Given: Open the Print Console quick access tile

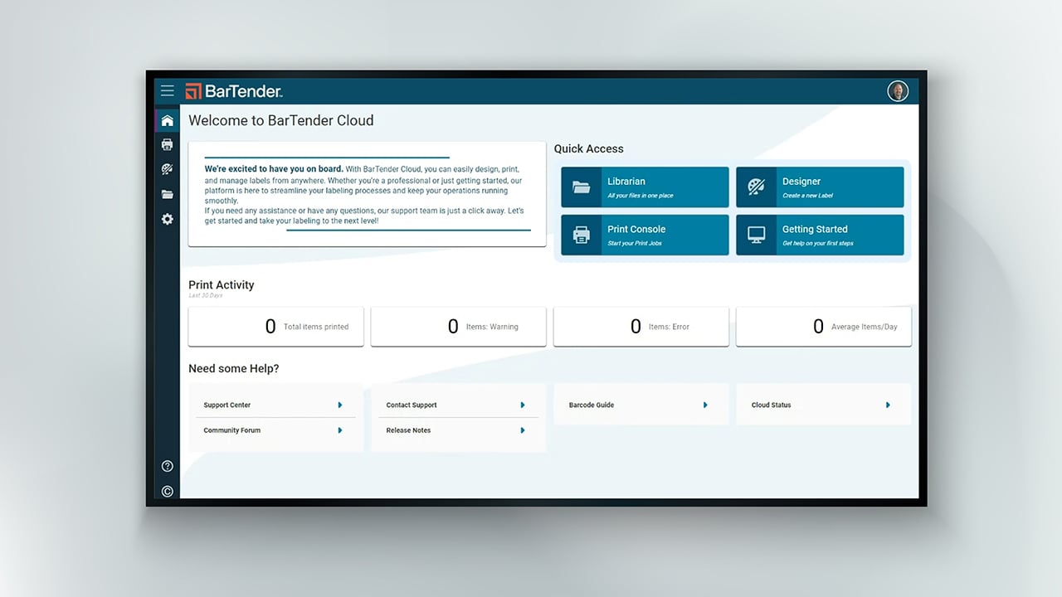Looking at the screenshot, I should coord(645,235).
